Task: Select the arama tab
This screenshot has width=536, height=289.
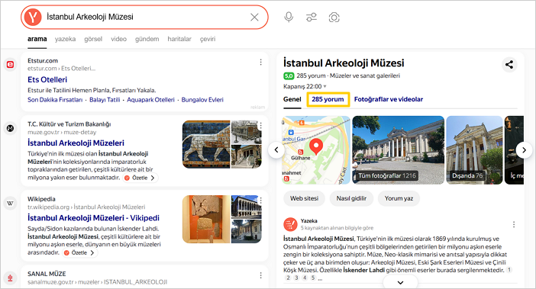Action: coord(37,39)
